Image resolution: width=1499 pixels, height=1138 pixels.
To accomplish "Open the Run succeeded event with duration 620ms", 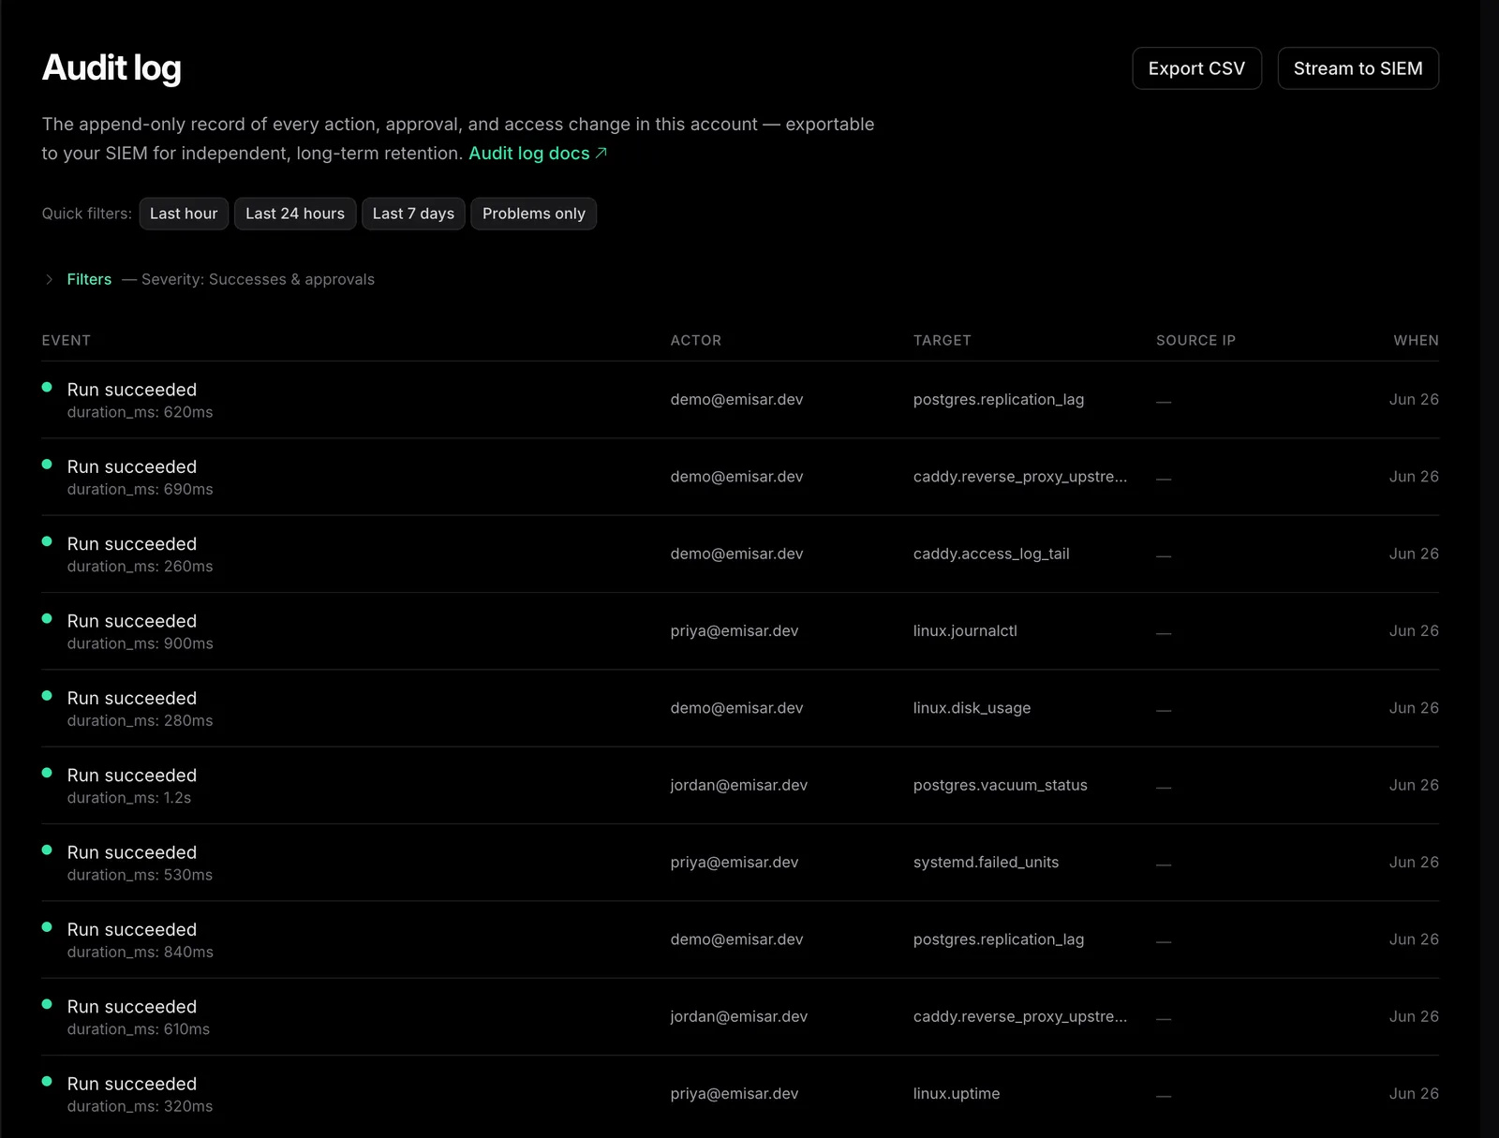I will pos(740,400).
